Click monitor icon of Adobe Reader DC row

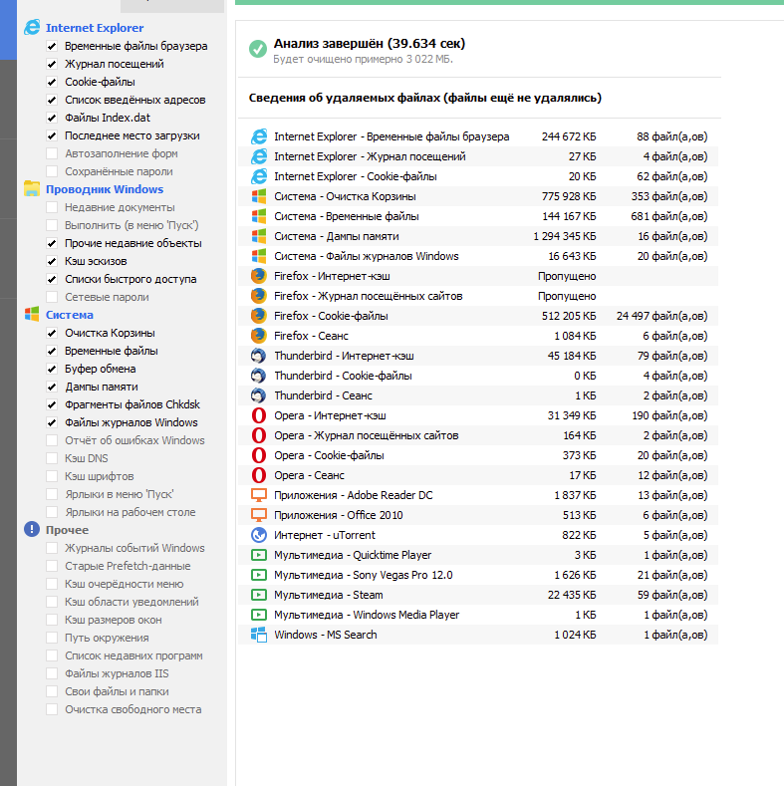259,495
